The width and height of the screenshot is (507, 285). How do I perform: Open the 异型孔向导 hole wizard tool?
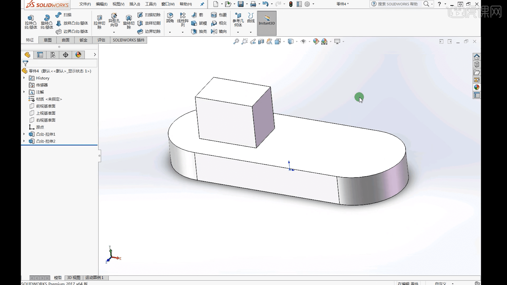(114, 16)
